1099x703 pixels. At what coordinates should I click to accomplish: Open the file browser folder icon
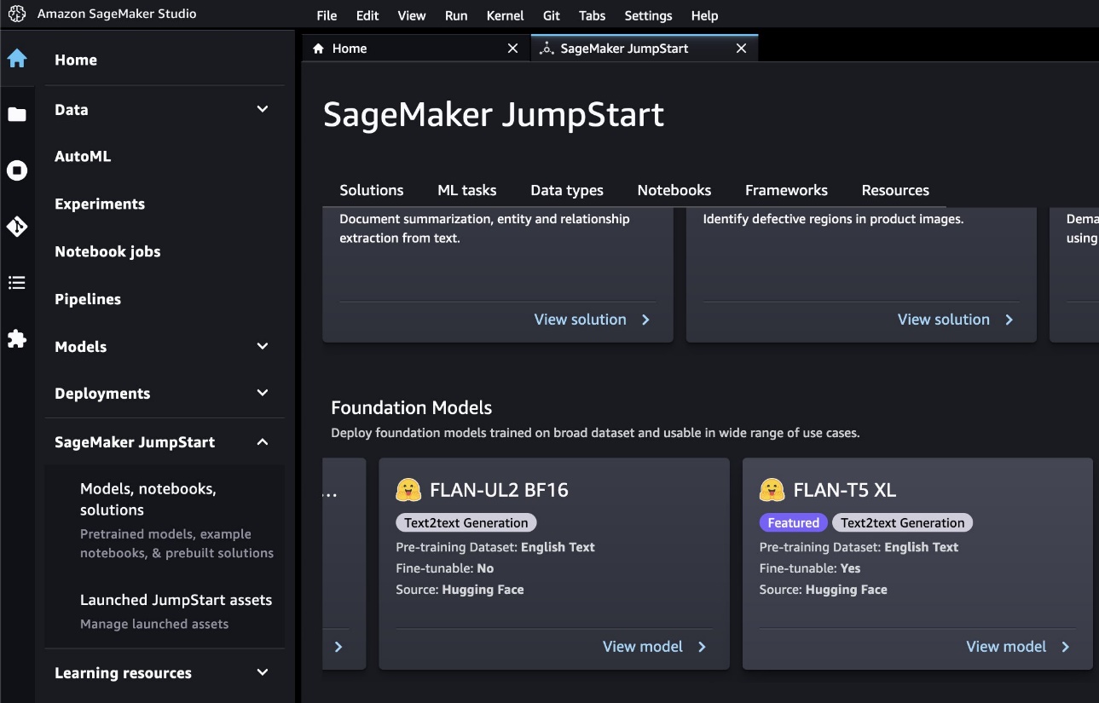coord(17,115)
